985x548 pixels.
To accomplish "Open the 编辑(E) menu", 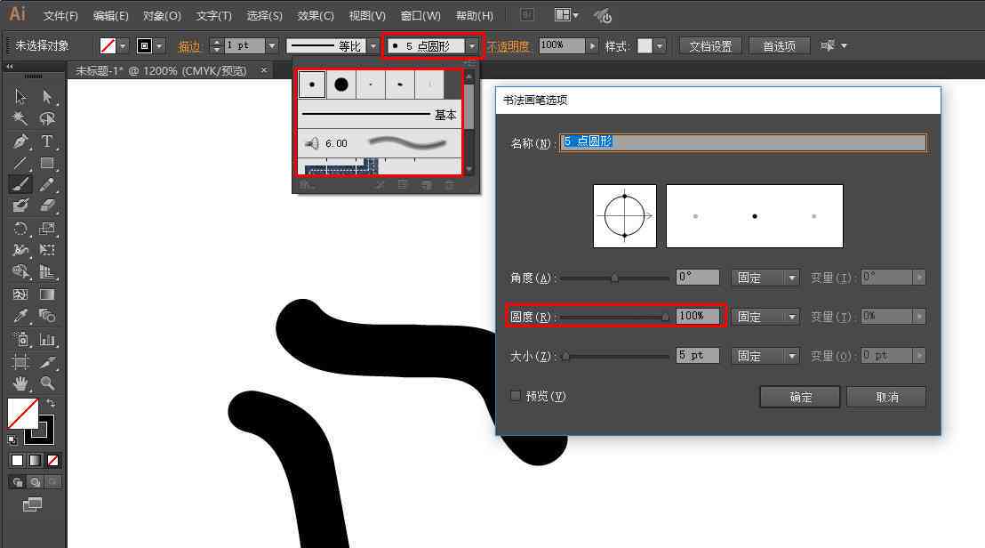I will click(x=110, y=16).
